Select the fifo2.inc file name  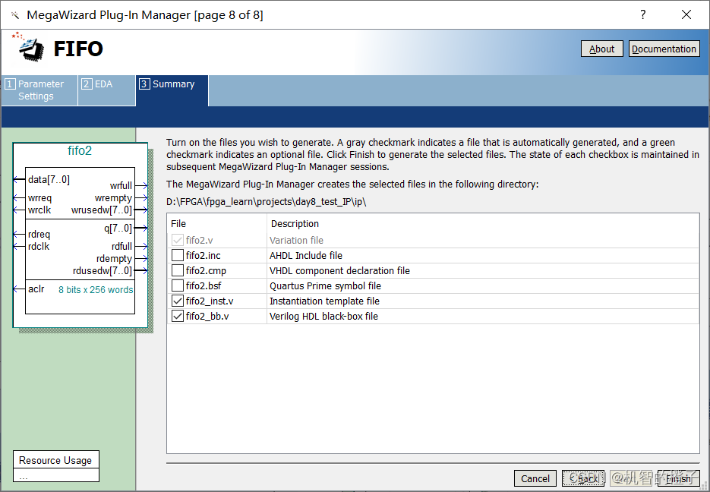pos(203,256)
